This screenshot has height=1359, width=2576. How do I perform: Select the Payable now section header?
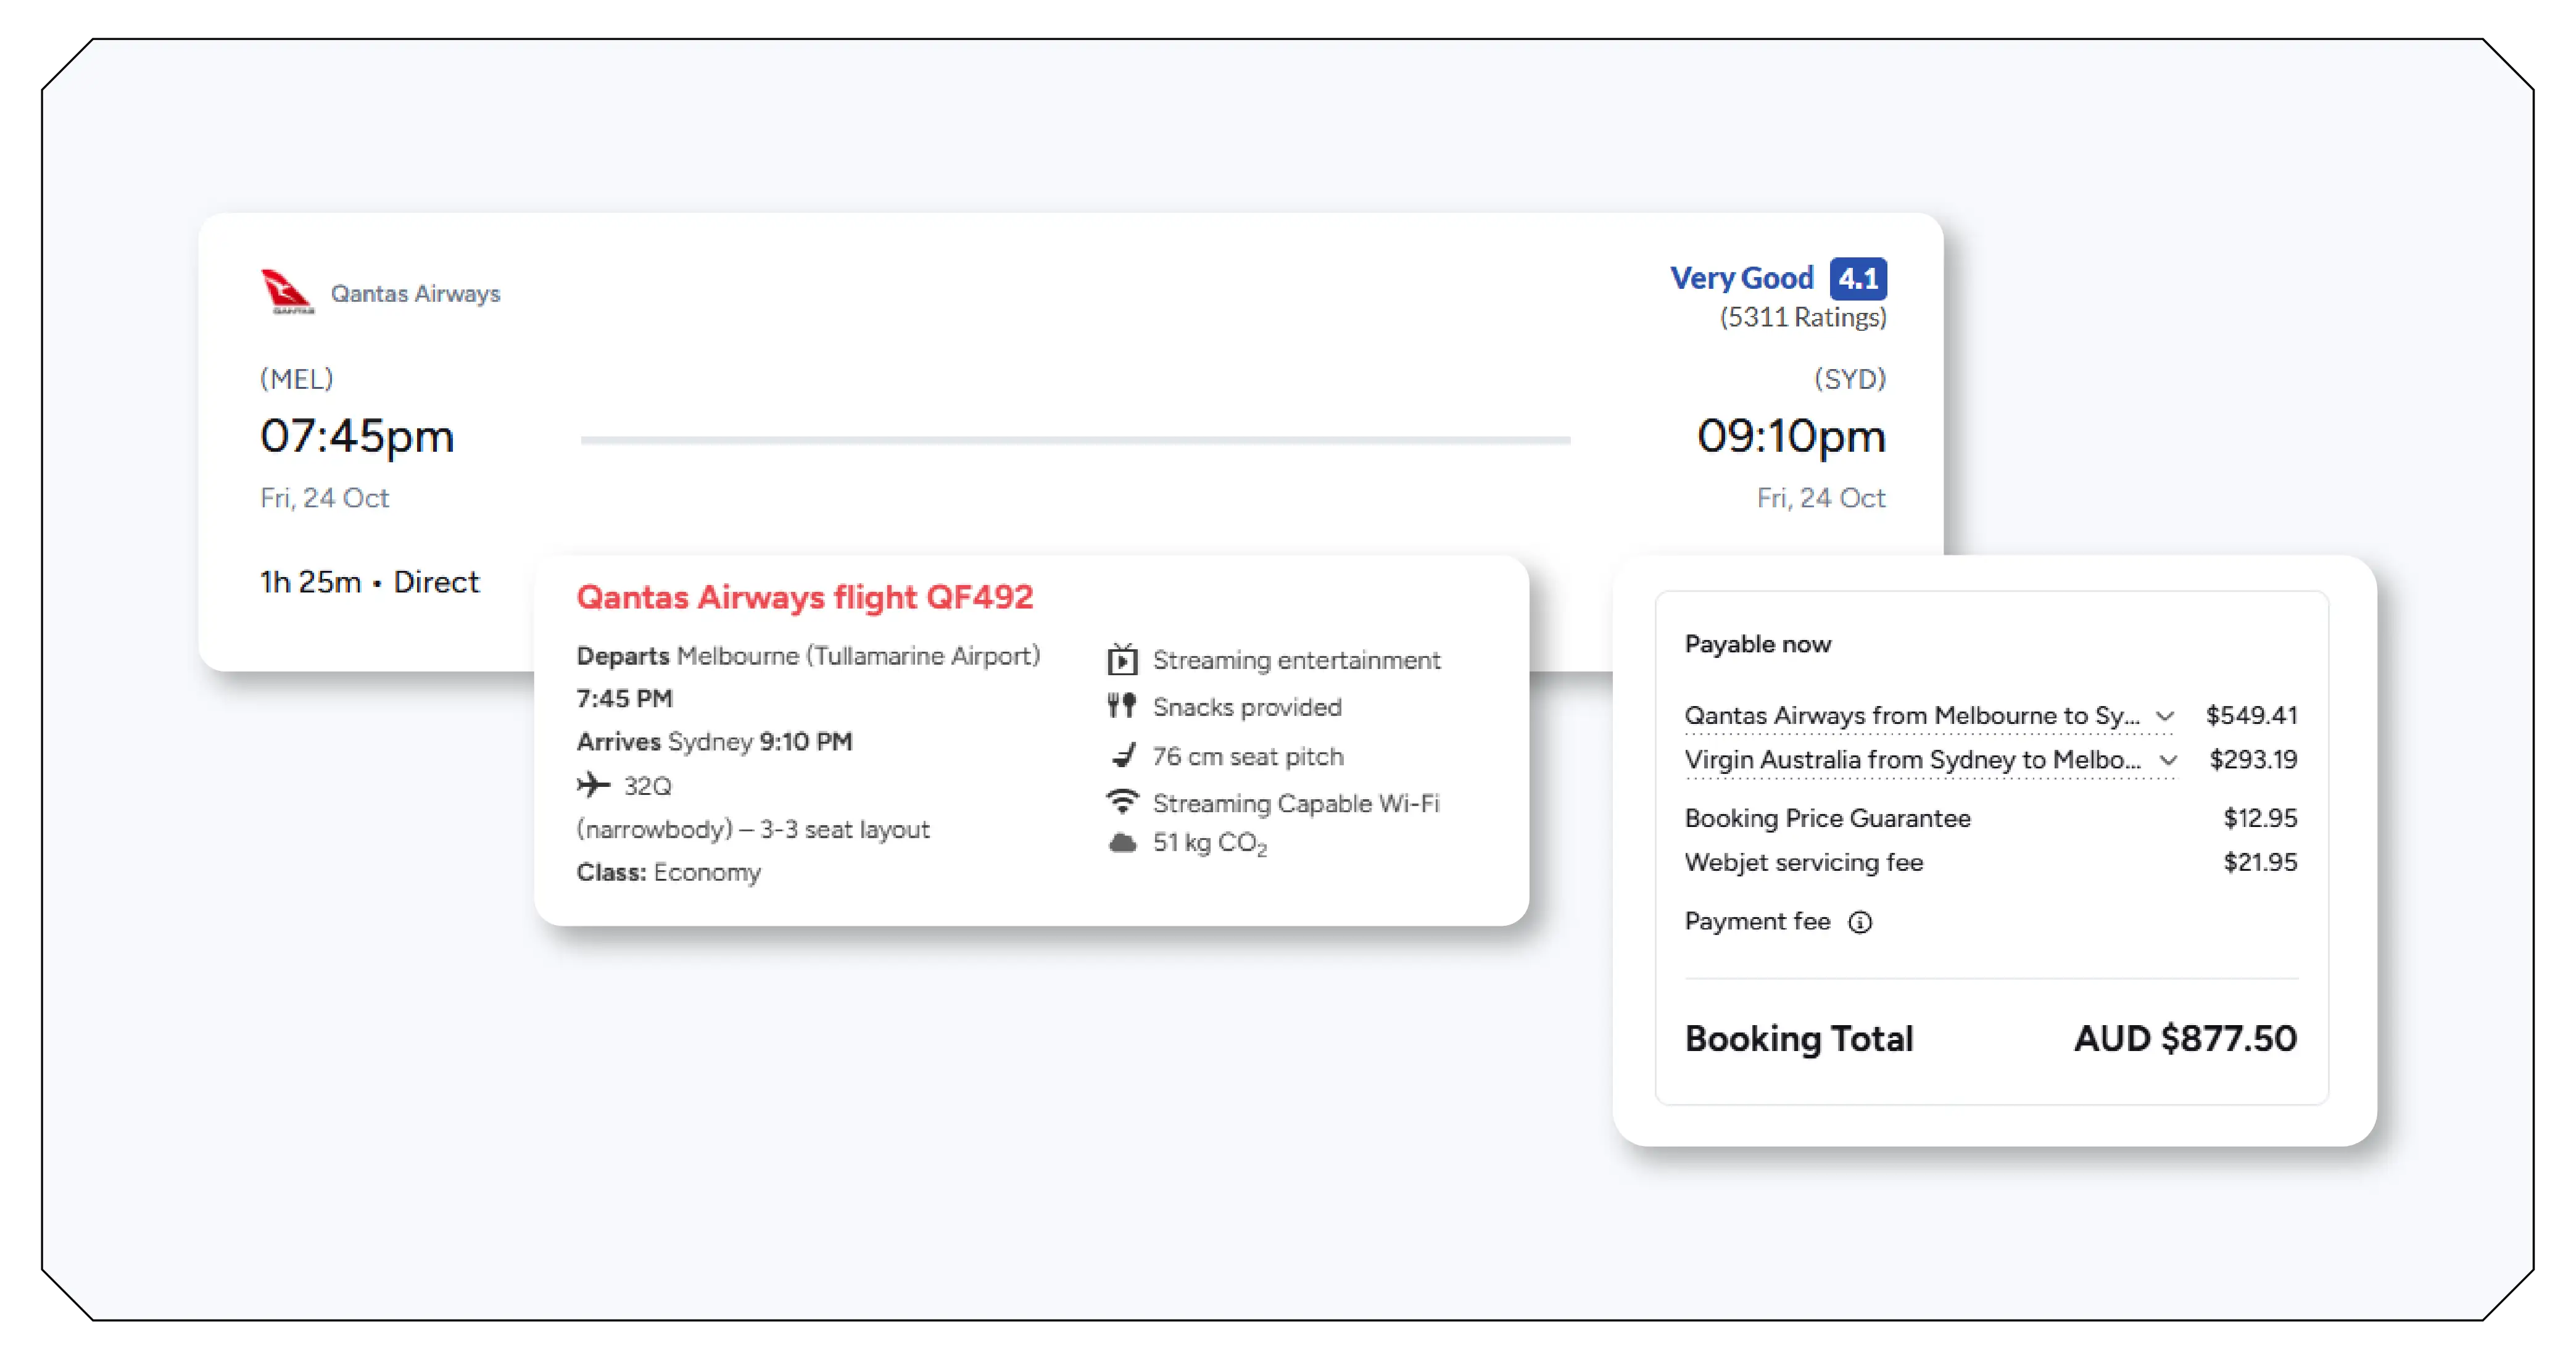[1758, 644]
